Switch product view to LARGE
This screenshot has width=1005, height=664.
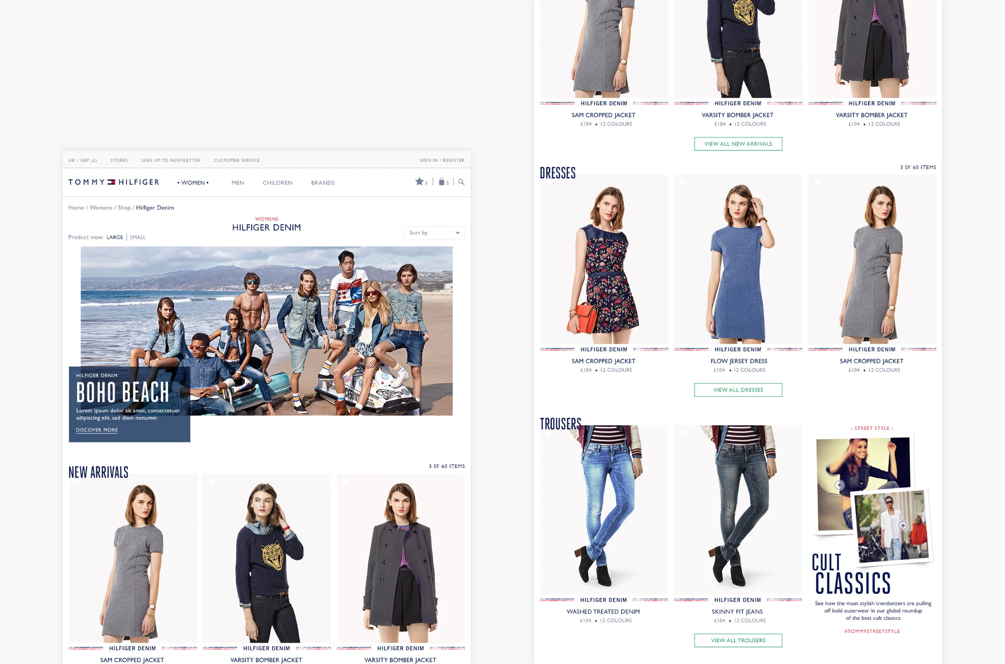click(x=115, y=237)
